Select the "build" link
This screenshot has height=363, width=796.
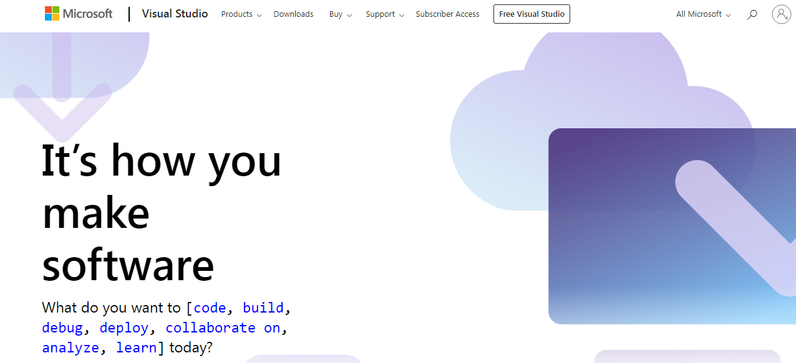[x=263, y=308]
